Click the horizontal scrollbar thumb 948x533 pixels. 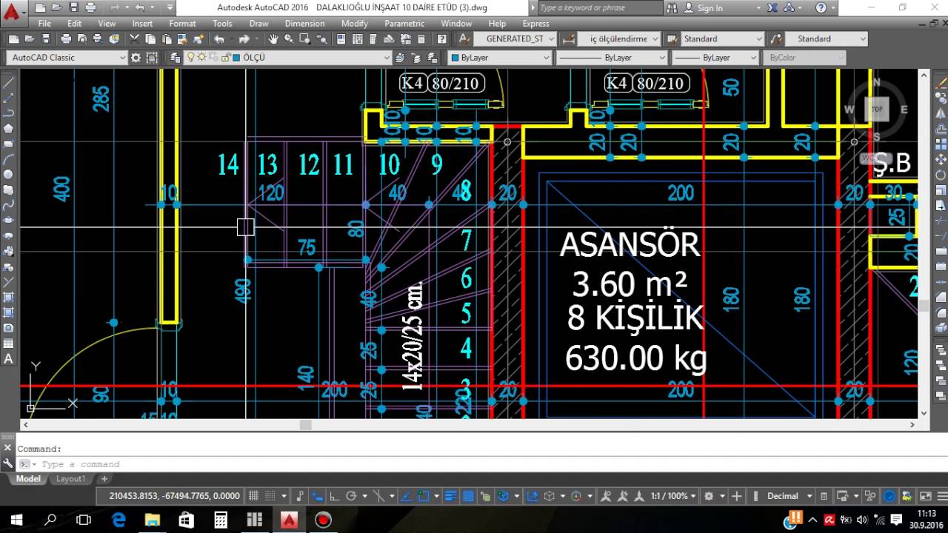point(305,425)
